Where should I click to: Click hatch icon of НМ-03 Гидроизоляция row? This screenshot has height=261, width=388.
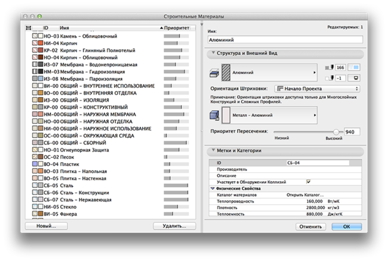coord(35,72)
